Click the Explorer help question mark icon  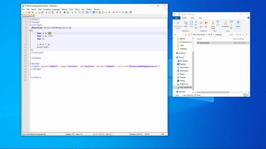coord(249,18)
